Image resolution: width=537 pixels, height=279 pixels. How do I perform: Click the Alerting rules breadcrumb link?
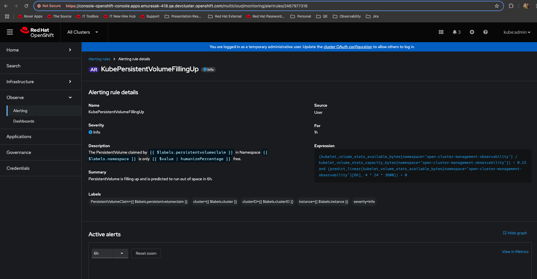(99, 59)
